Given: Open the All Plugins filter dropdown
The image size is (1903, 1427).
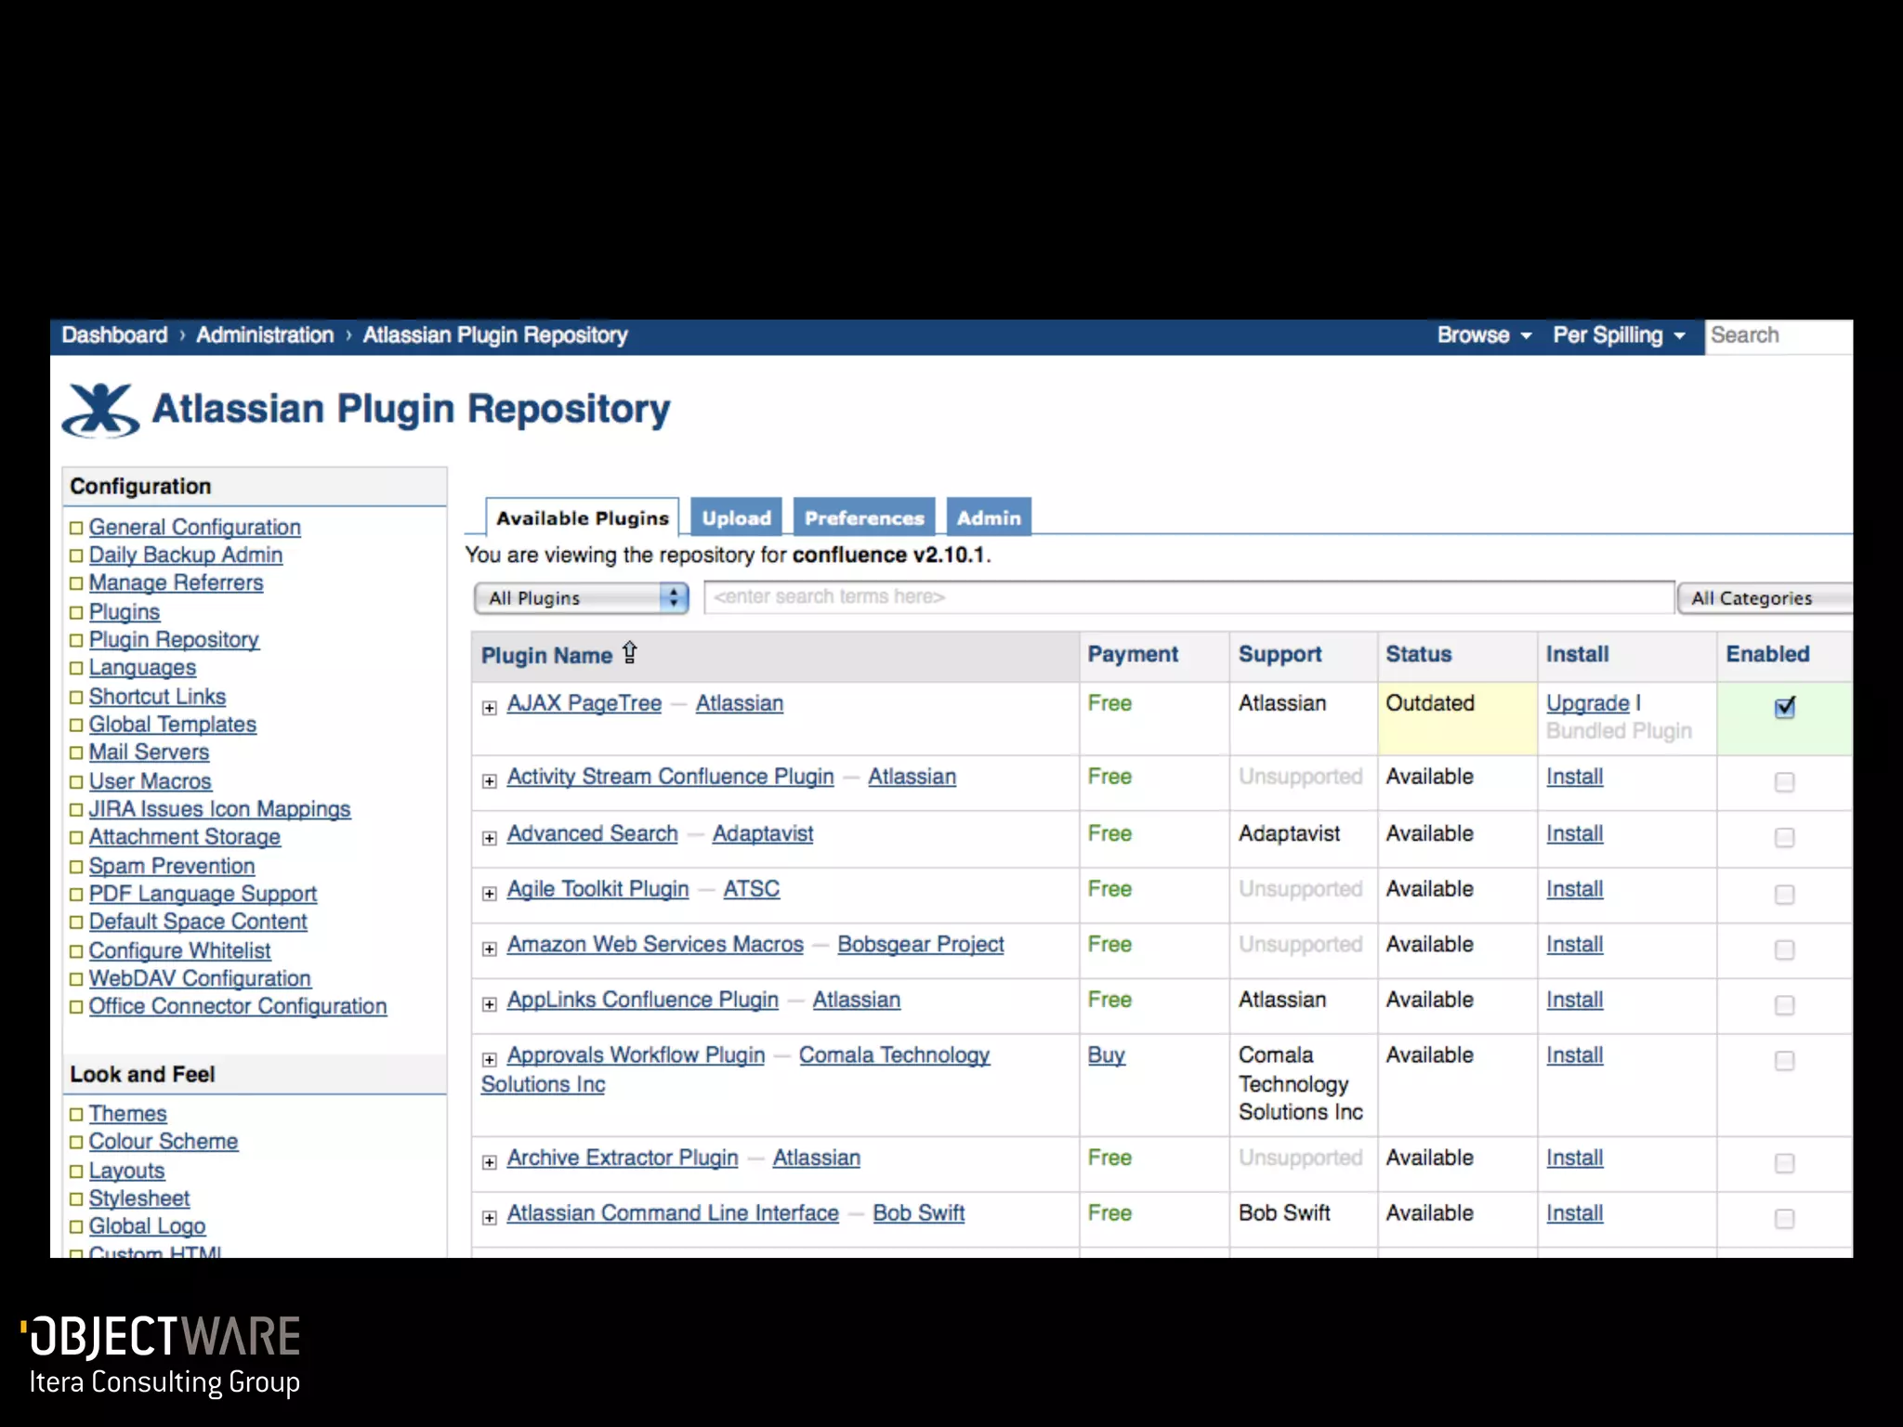Looking at the screenshot, I should point(582,597).
